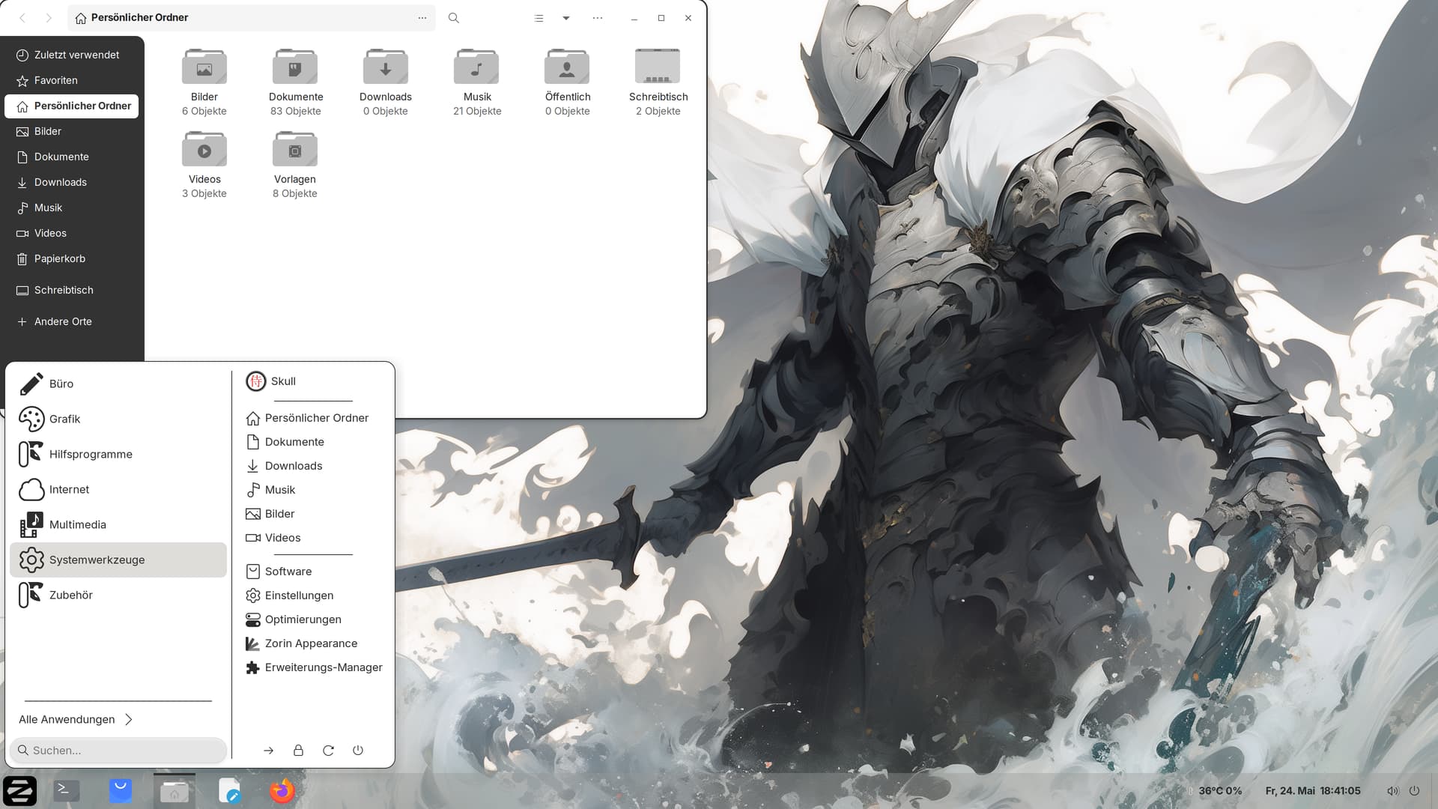This screenshot has height=809, width=1438.
Task: Click the Files icon on taskbar
Action: 175,790
